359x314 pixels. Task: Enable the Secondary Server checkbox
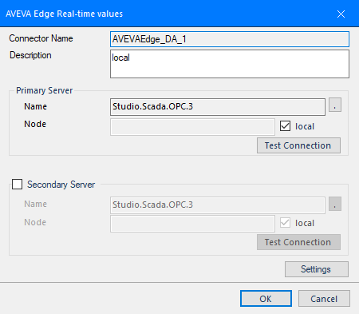point(17,185)
